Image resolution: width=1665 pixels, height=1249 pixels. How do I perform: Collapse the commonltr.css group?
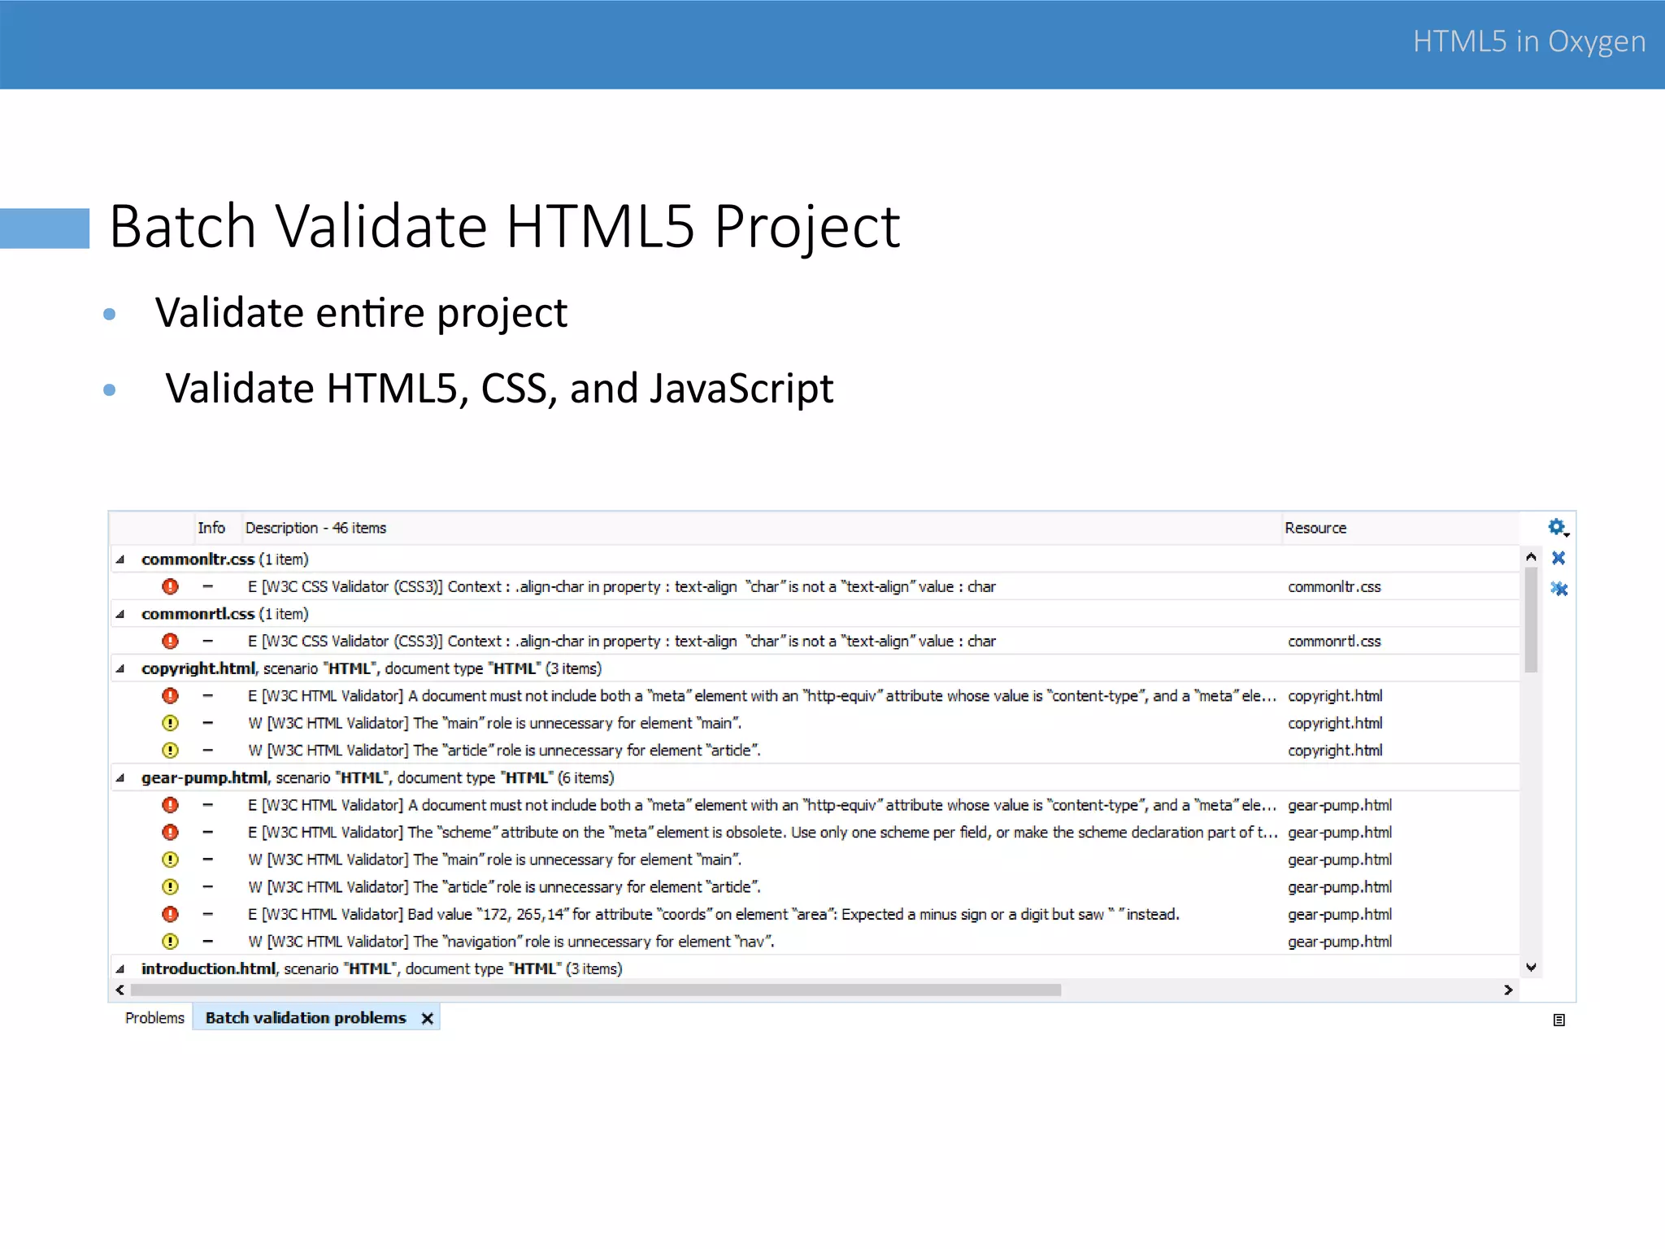tap(120, 559)
